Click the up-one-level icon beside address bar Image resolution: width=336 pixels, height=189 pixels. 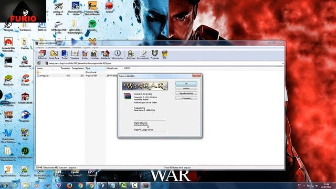click(x=39, y=63)
